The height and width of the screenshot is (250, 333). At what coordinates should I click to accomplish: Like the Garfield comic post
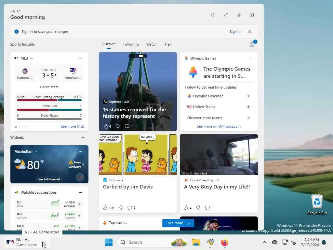105,208
